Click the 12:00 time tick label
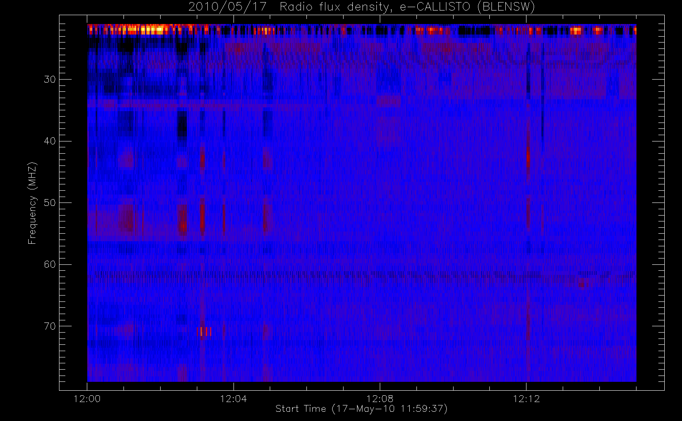Image resolution: width=682 pixels, height=421 pixels. (x=87, y=399)
